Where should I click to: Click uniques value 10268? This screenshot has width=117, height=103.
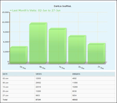[x=75, y=87]
